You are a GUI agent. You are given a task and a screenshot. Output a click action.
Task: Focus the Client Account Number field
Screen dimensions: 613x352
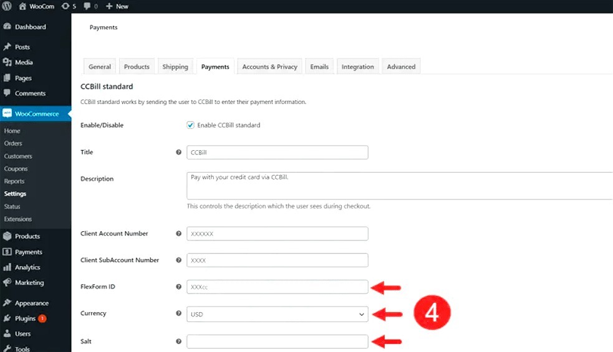click(x=277, y=234)
